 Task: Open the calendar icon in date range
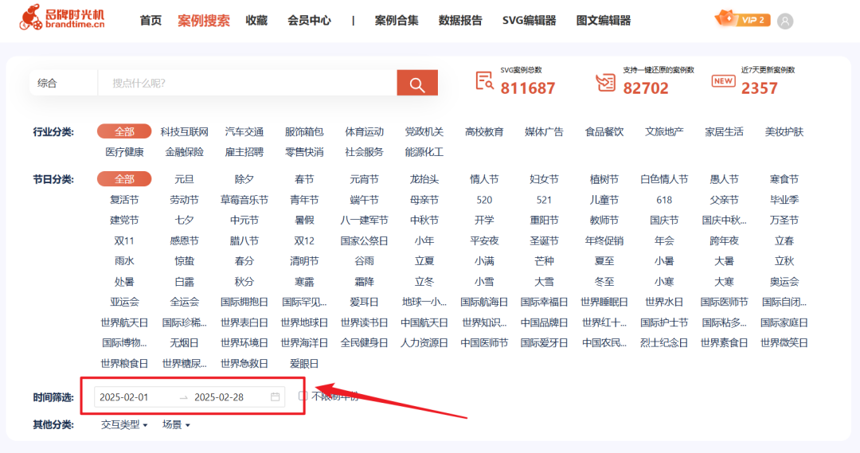click(x=275, y=396)
